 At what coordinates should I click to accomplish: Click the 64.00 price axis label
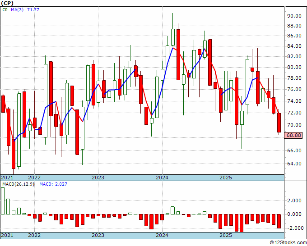[x=294, y=164]
